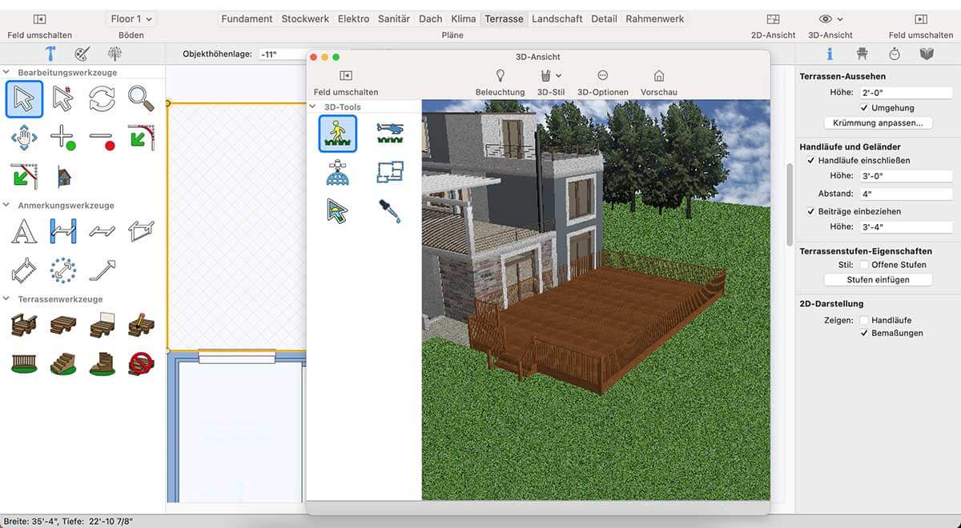
Task: Open the Dach plan tab
Action: coord(430,18)
